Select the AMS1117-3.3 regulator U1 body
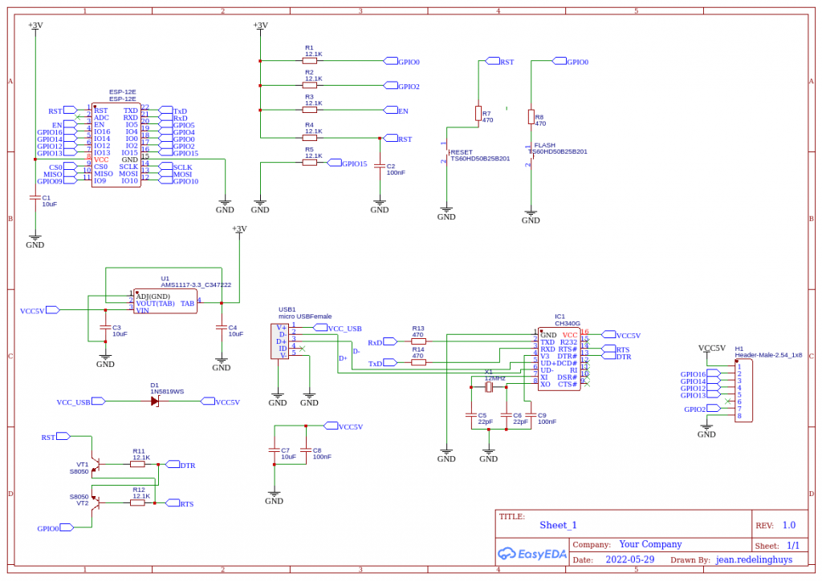Viewport: 822px width, 581px height. click(165, 301)
